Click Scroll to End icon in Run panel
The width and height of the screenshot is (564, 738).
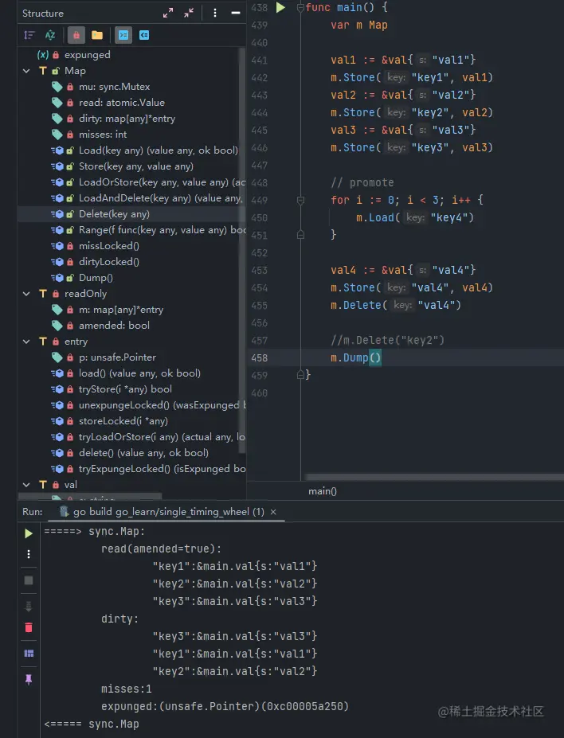coord(29,606)
